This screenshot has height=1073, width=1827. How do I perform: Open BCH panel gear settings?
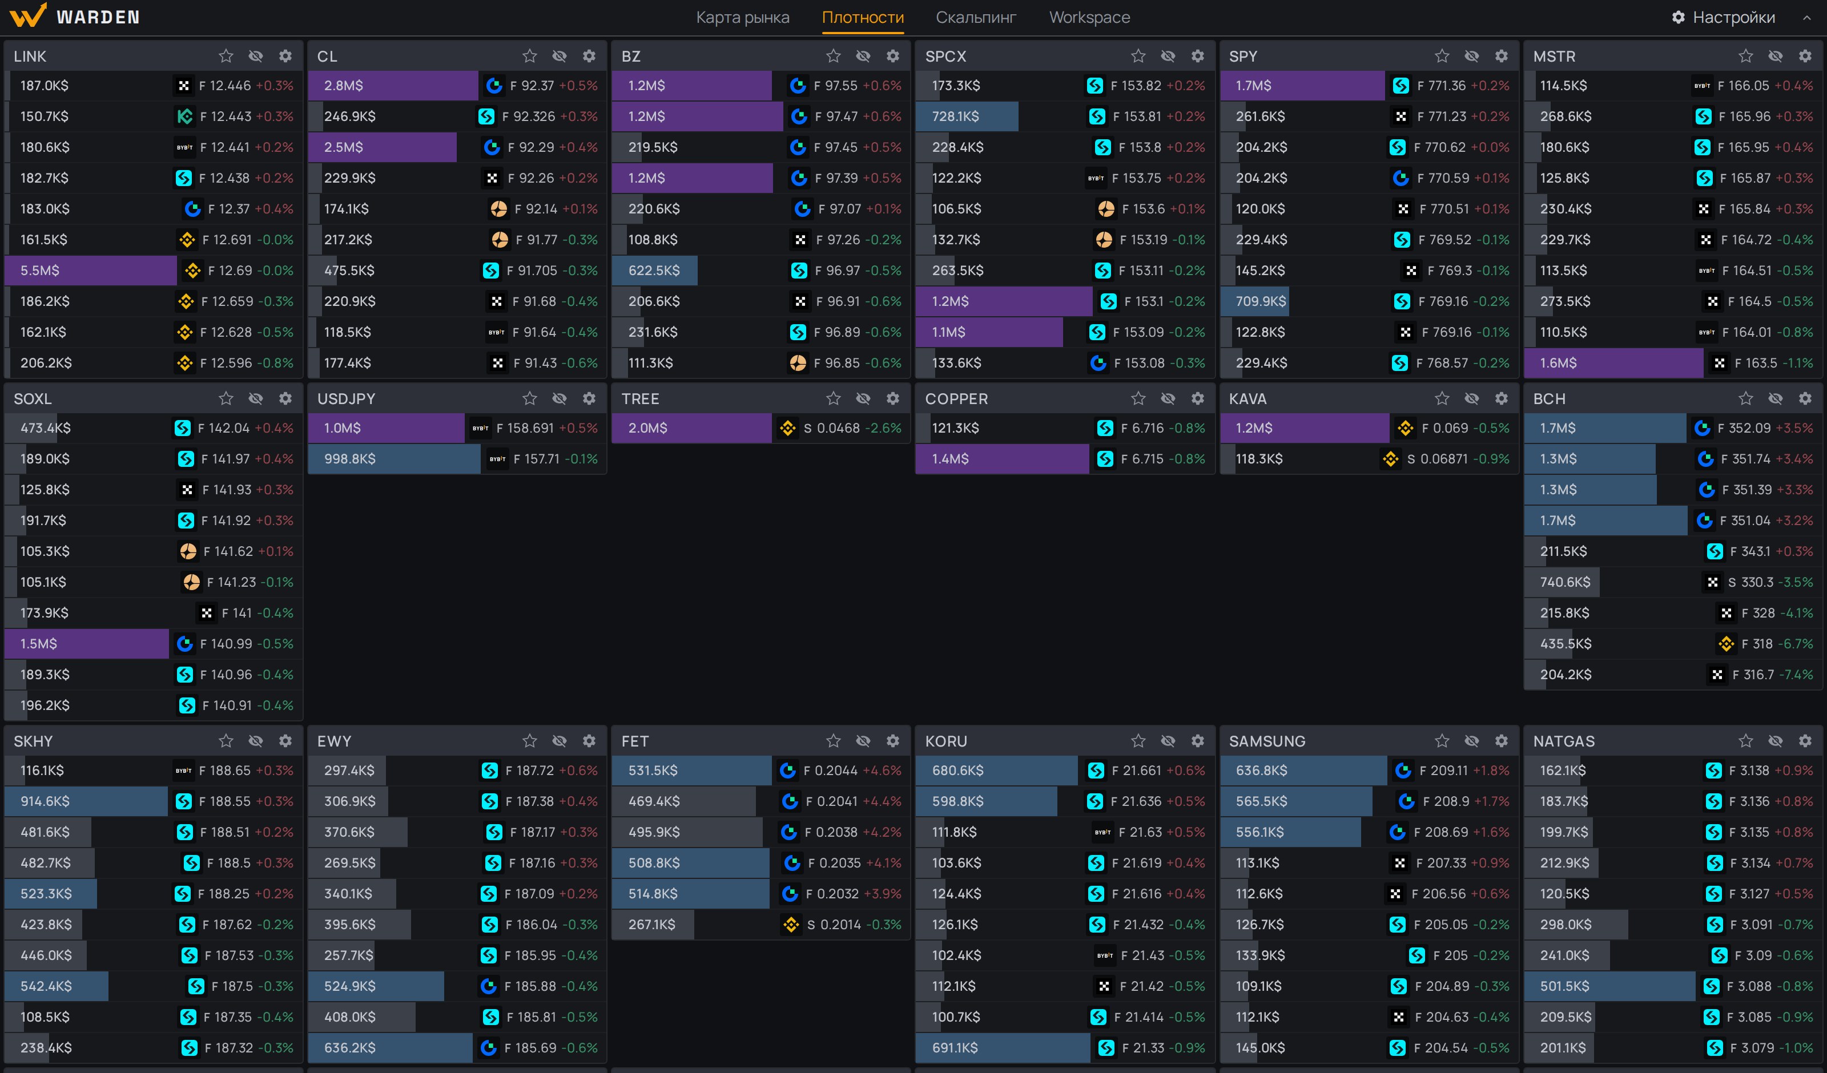tap(1805, 398)
